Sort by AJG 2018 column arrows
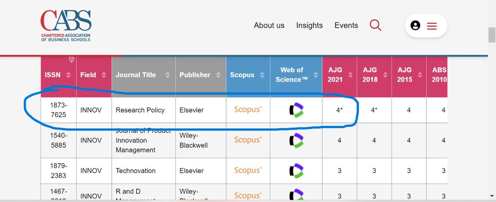This screenshot has height=202, width=496. [x=385, y=75]
